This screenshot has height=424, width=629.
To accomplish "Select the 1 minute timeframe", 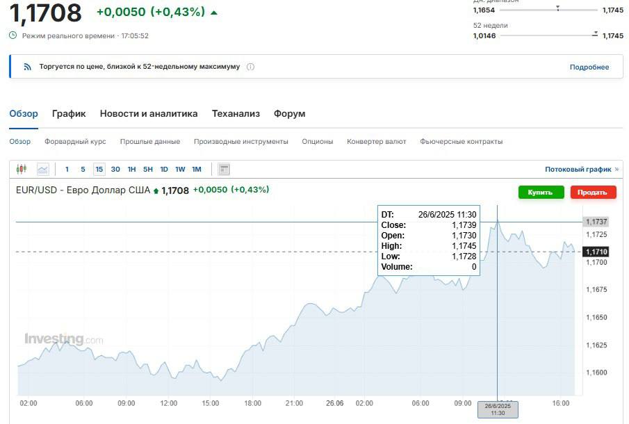I will 67,169.
